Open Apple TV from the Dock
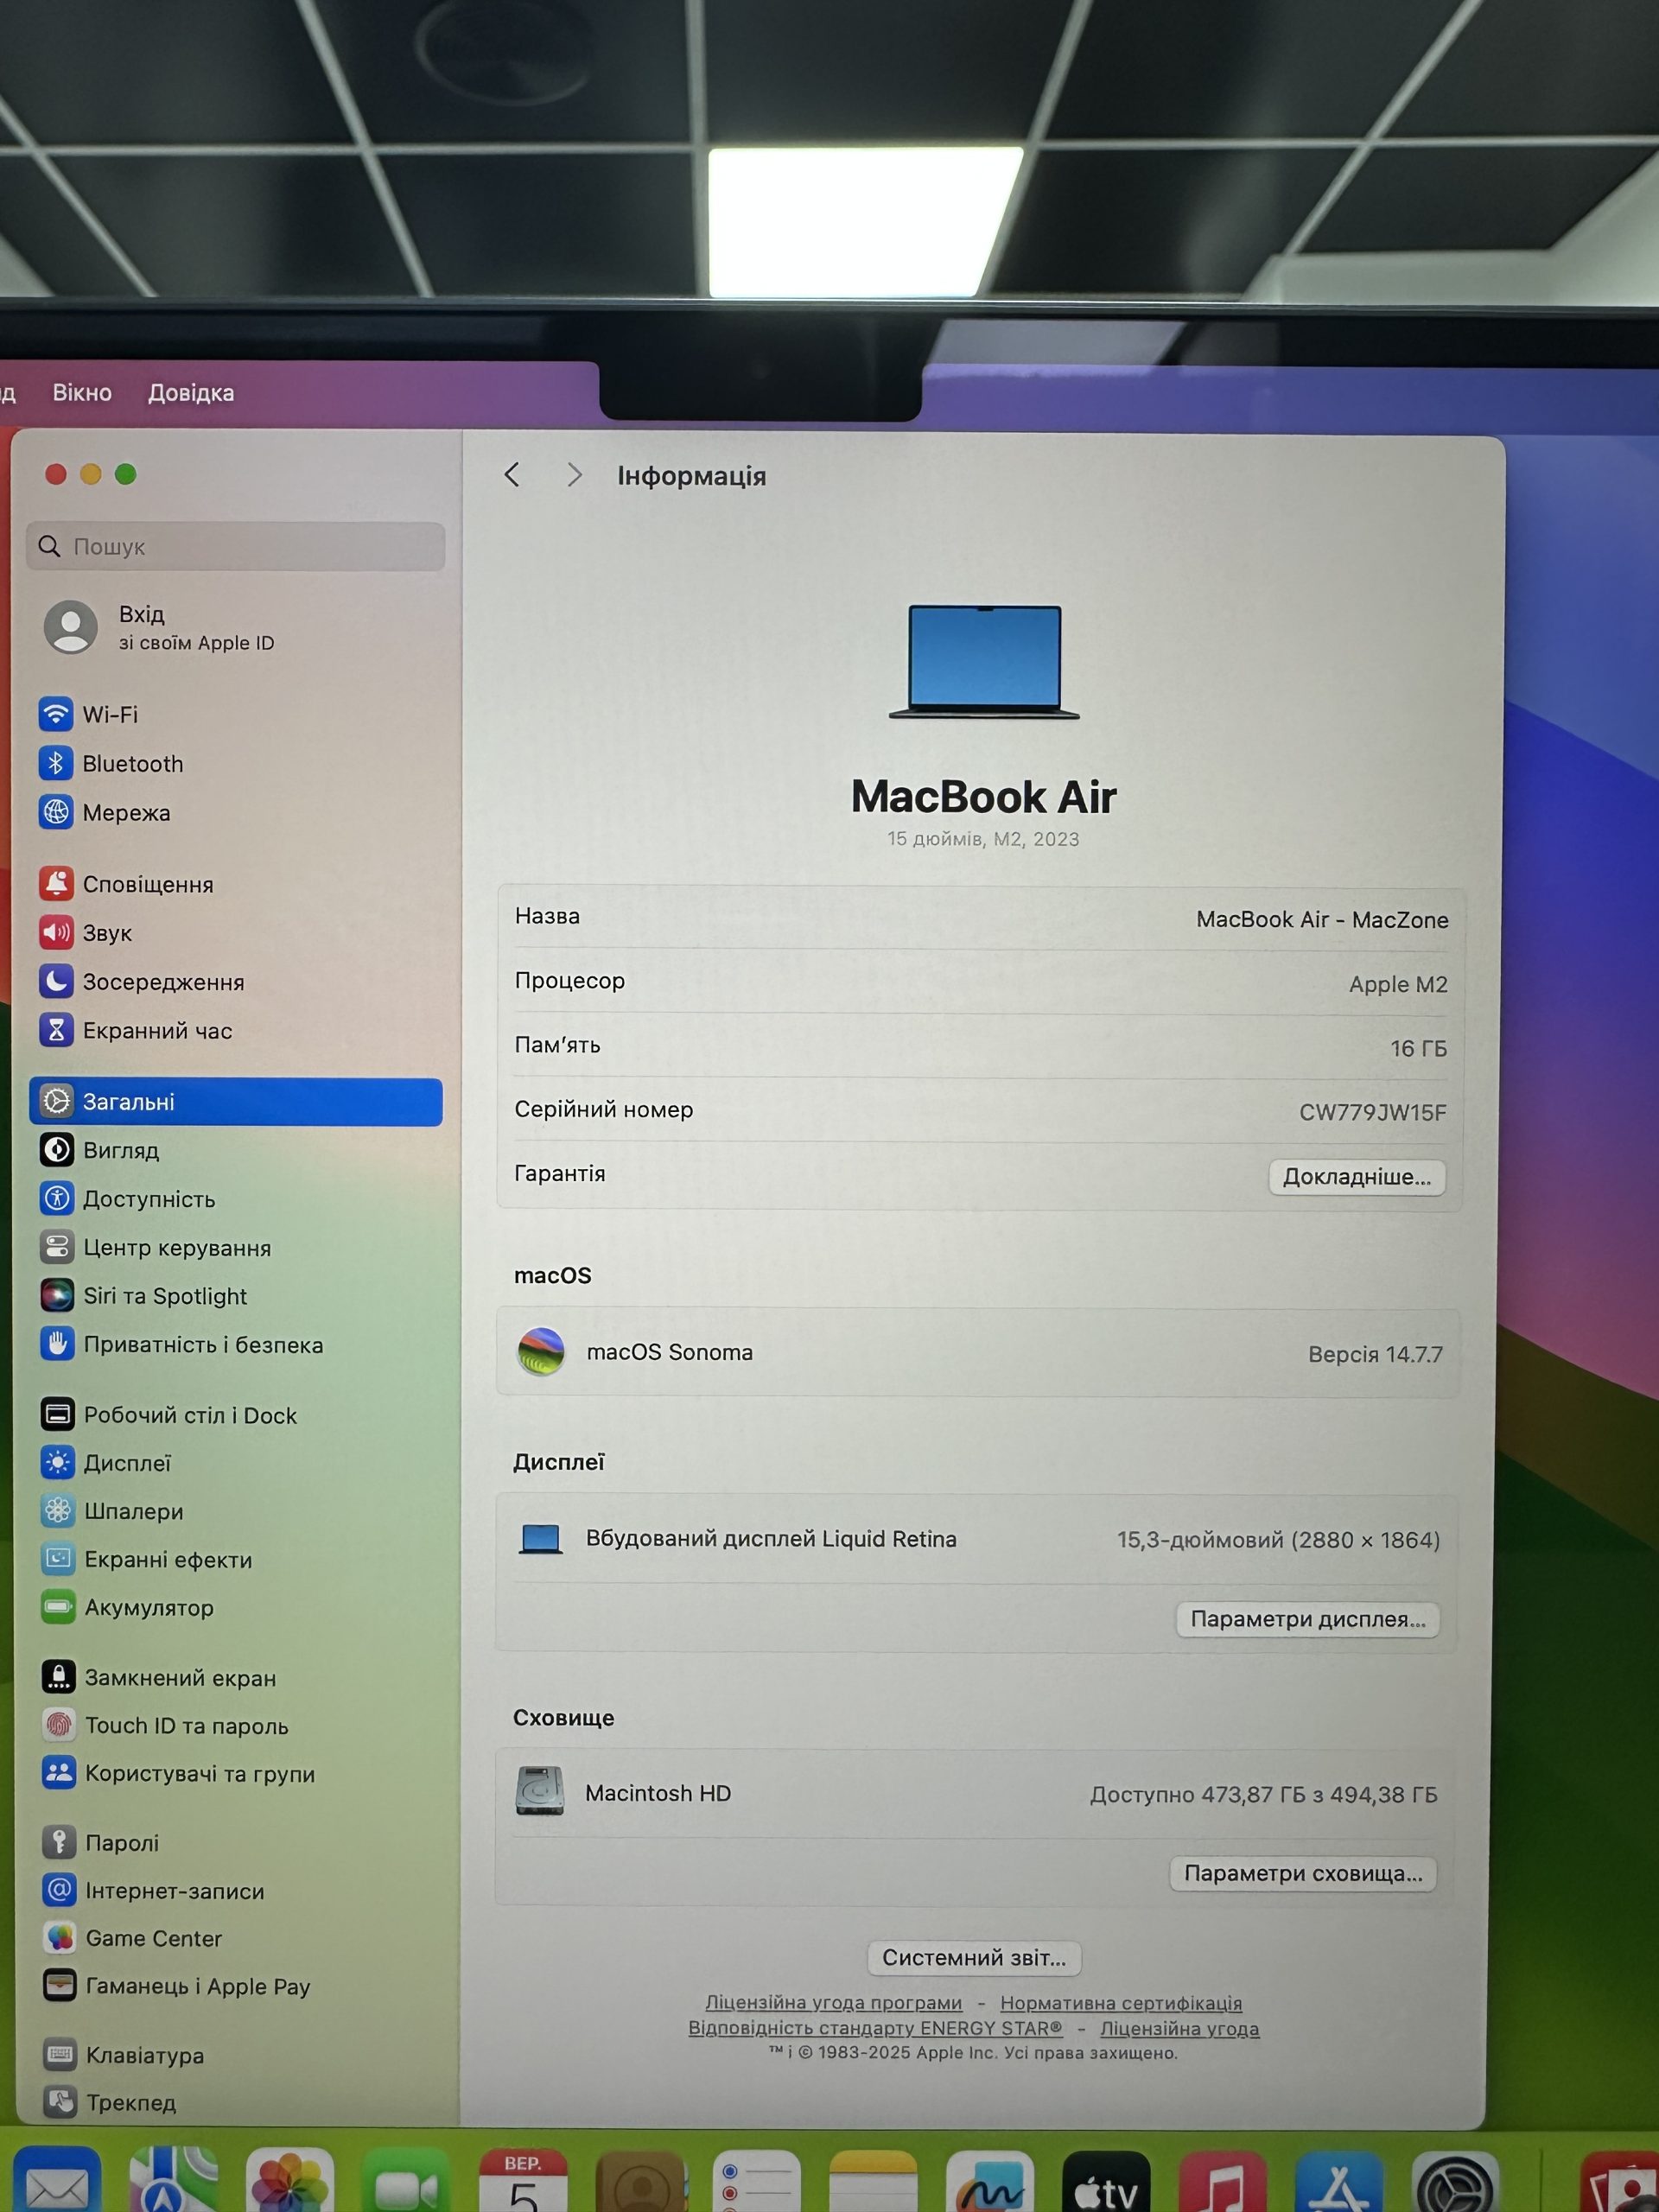Viewport: 1659px width, 2212px height. point(1106,2182)
